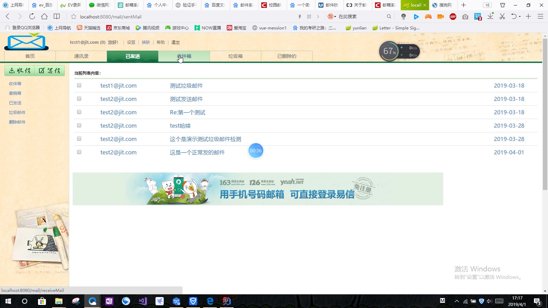The height and width of the screenshot is (308, 548).
Task: Expand the undo closed tab dropdown arrow
Action: coord(520,16)
